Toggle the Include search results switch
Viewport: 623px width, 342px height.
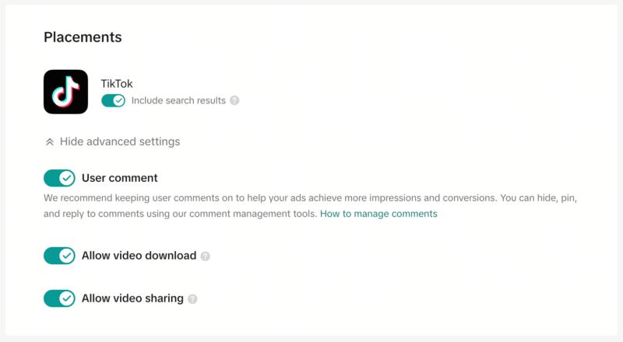click(114, 100)
